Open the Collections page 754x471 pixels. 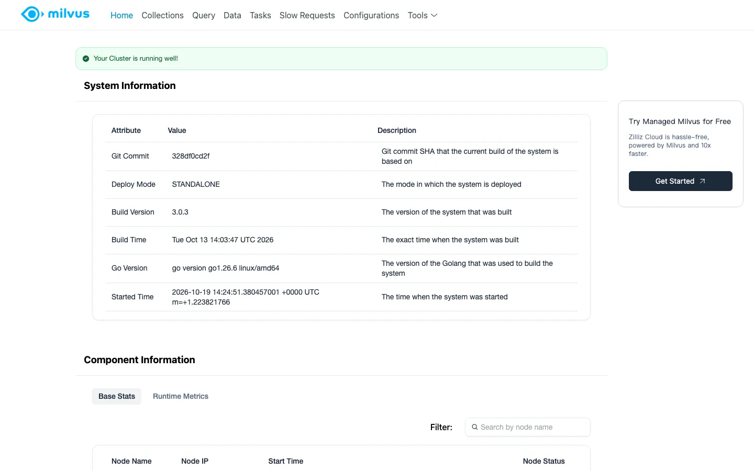tap(162, 15)
